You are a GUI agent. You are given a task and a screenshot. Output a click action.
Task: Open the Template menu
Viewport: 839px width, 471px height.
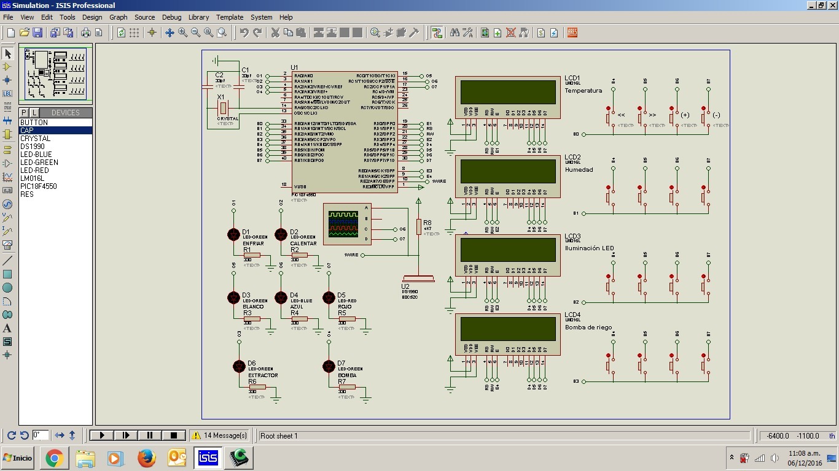230,17
